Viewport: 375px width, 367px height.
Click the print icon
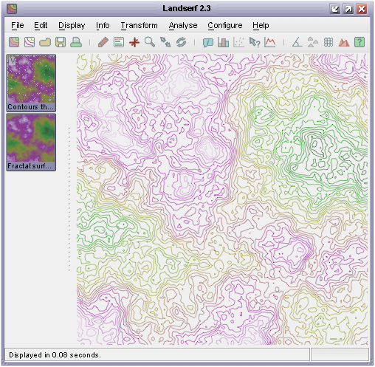pos(76,42)
